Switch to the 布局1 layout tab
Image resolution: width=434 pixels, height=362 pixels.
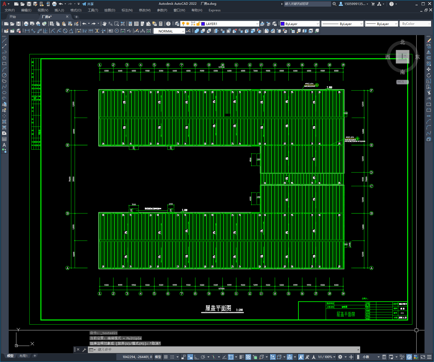pos(23,356)
